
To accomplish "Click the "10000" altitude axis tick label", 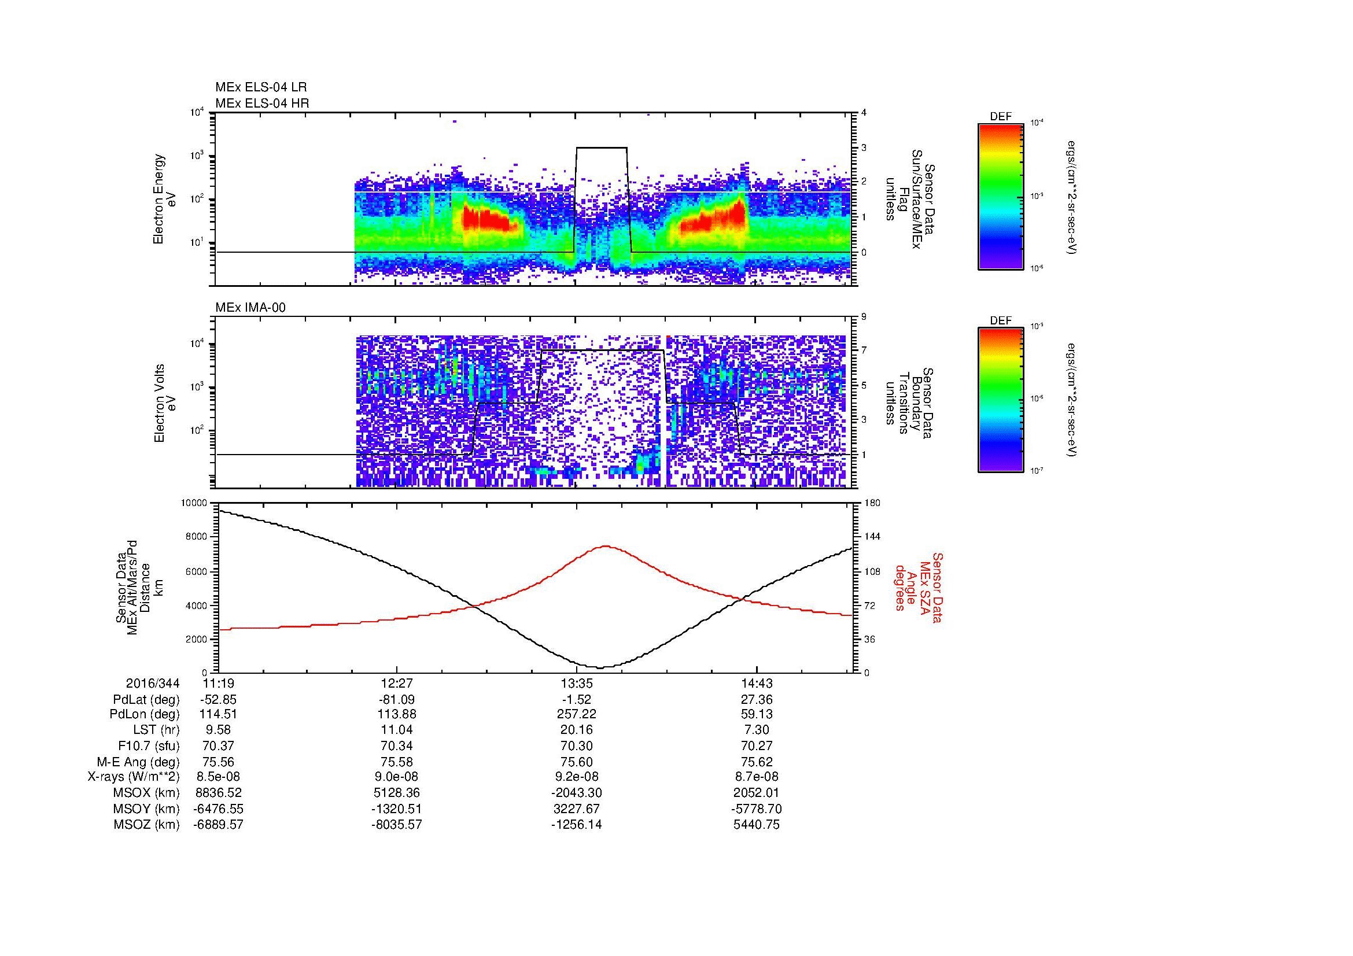I will point(194,503).
